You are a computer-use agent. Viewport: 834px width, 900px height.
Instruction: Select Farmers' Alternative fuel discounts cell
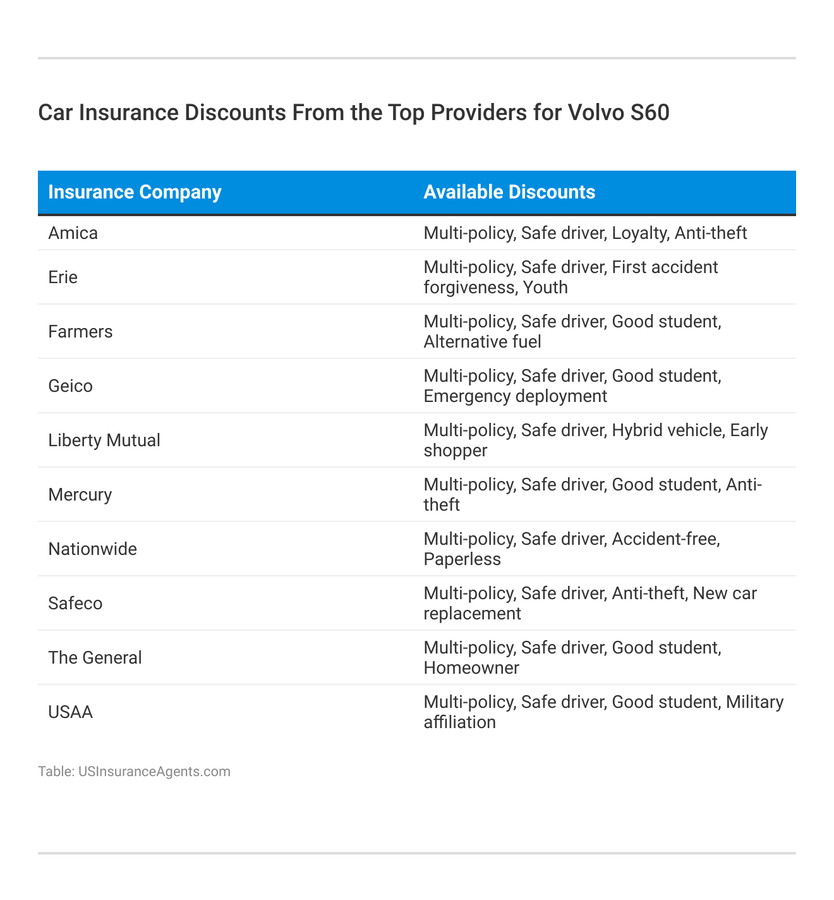(572, 332)
